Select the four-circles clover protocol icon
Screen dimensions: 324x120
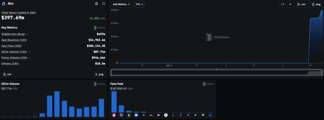coord(144,115)
